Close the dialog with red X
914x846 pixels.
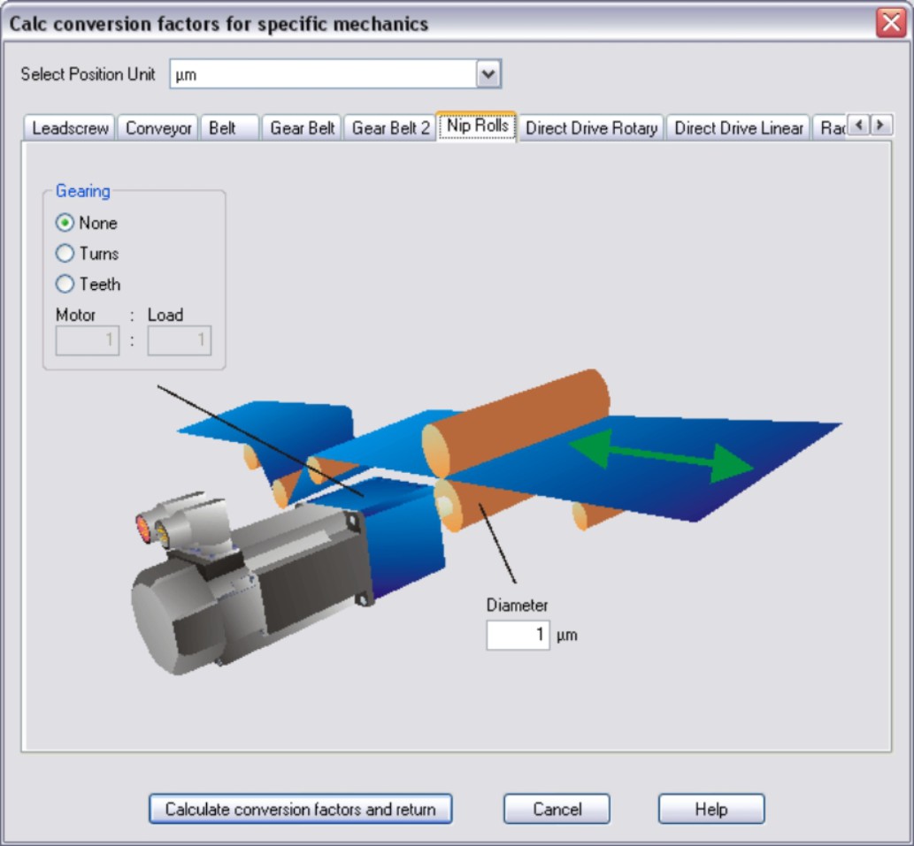click(890, 23)
